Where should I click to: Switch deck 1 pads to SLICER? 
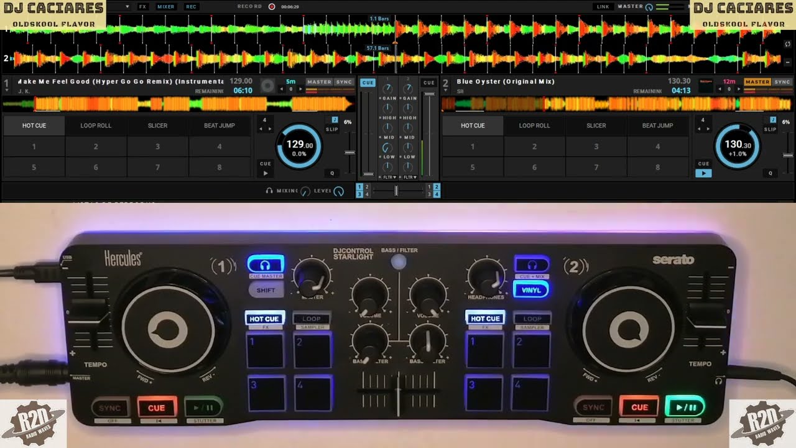click(x=158, y=126)
